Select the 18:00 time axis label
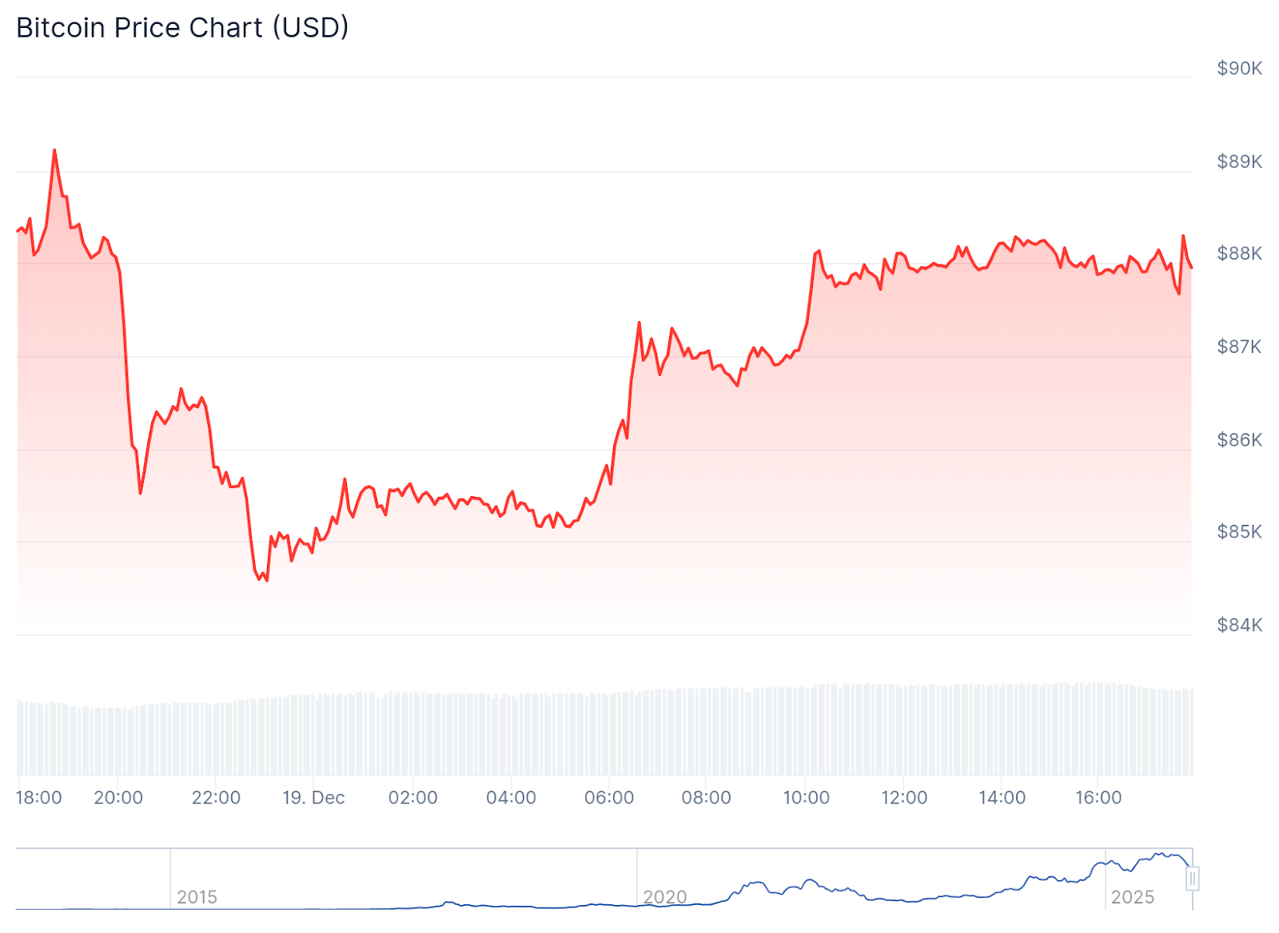Viewport: 1279px width, 933px height. click(38, 797)
